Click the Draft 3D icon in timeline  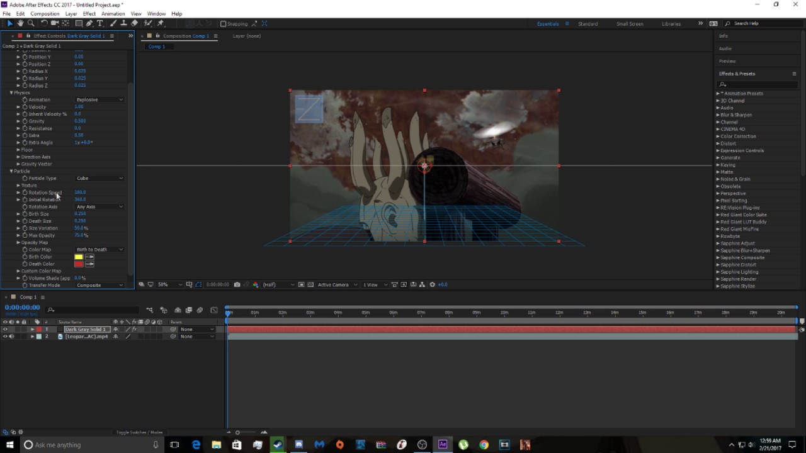tap(164, 310)
